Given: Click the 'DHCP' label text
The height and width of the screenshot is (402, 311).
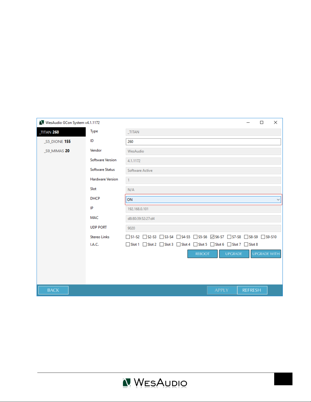Looking at the screenshot, I should [95, 198].
